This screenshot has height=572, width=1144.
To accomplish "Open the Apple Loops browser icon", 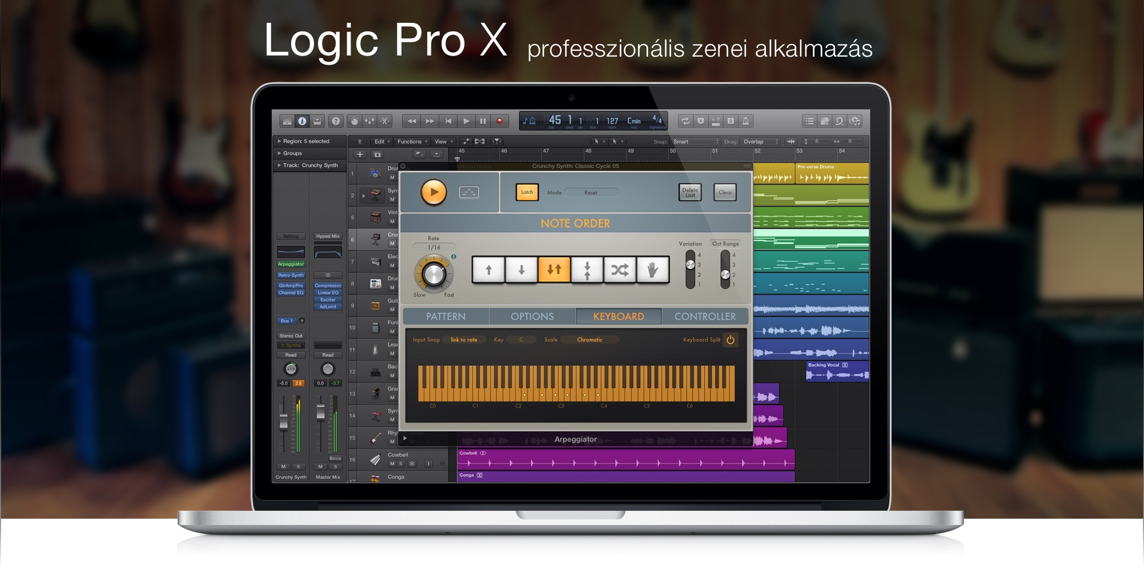I will click(x=840, y=121).
